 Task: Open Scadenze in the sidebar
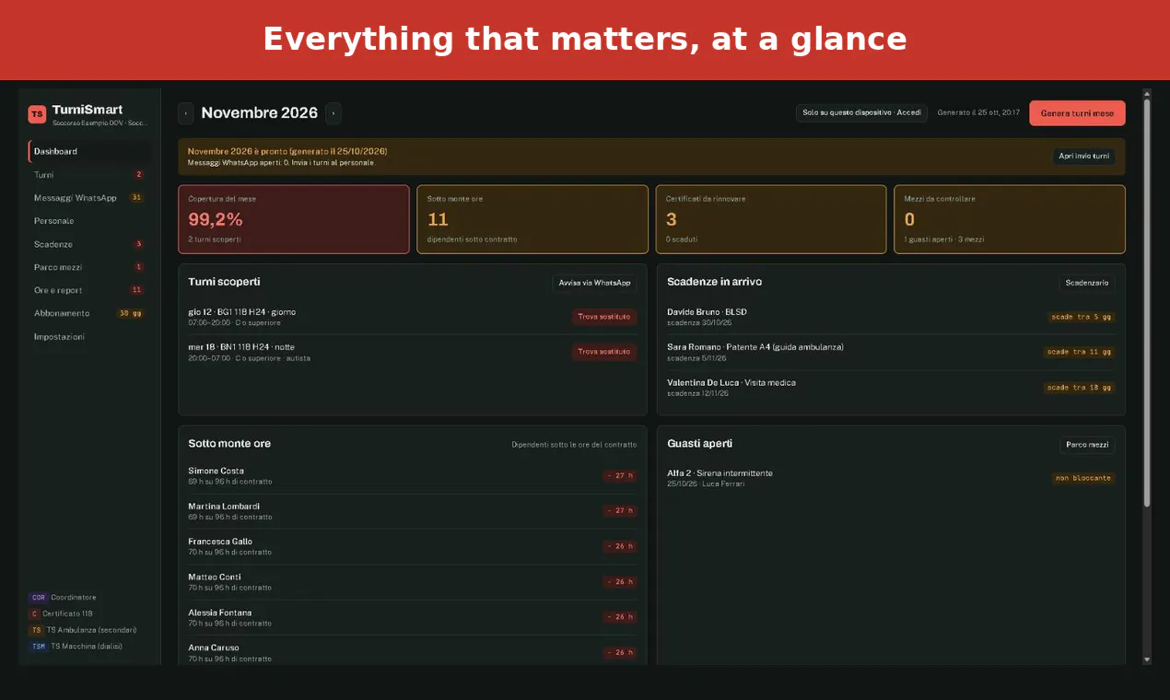coord(88,244)
